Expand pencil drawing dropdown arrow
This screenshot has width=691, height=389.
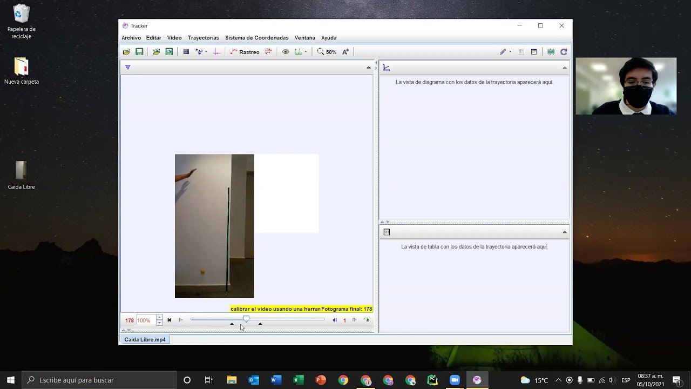tap(510, 52)
